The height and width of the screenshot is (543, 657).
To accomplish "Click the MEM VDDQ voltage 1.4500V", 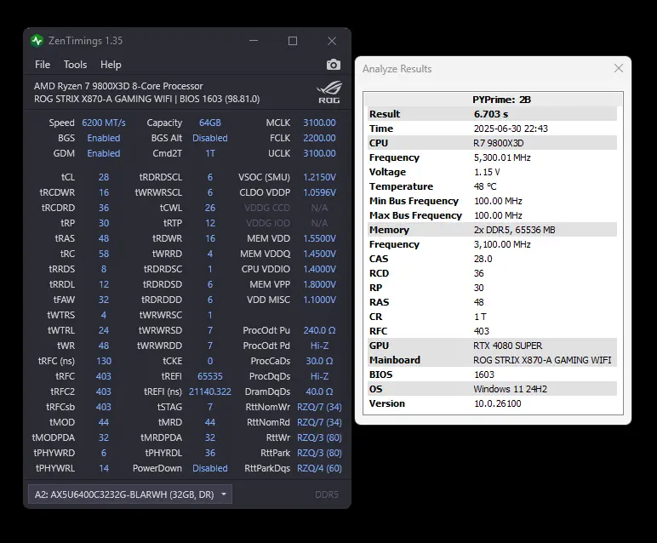I will coord(319,254).
